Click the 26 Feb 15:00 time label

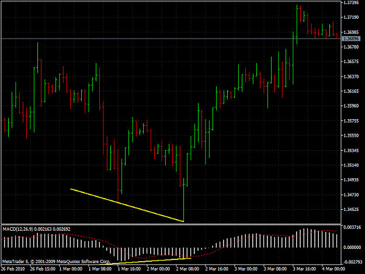(43, 269)
